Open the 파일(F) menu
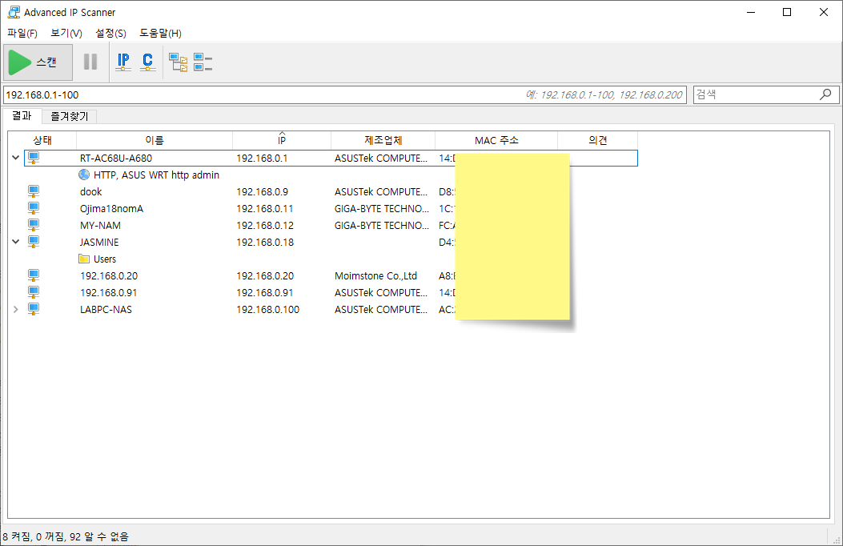843x546 pixels. 22,34
